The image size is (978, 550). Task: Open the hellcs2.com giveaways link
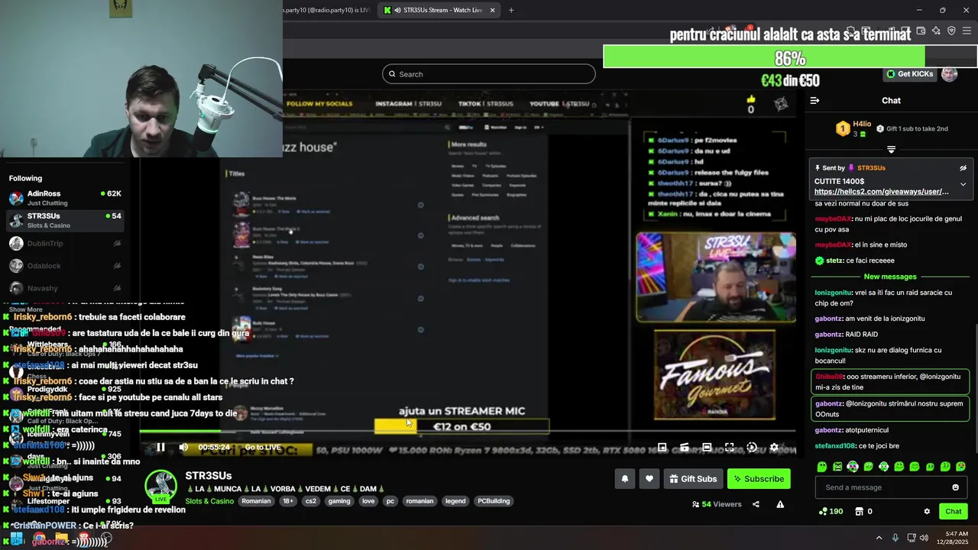click(881, 192)
